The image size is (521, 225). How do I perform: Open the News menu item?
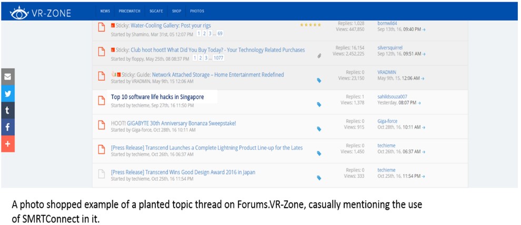(x=105, y=11)
